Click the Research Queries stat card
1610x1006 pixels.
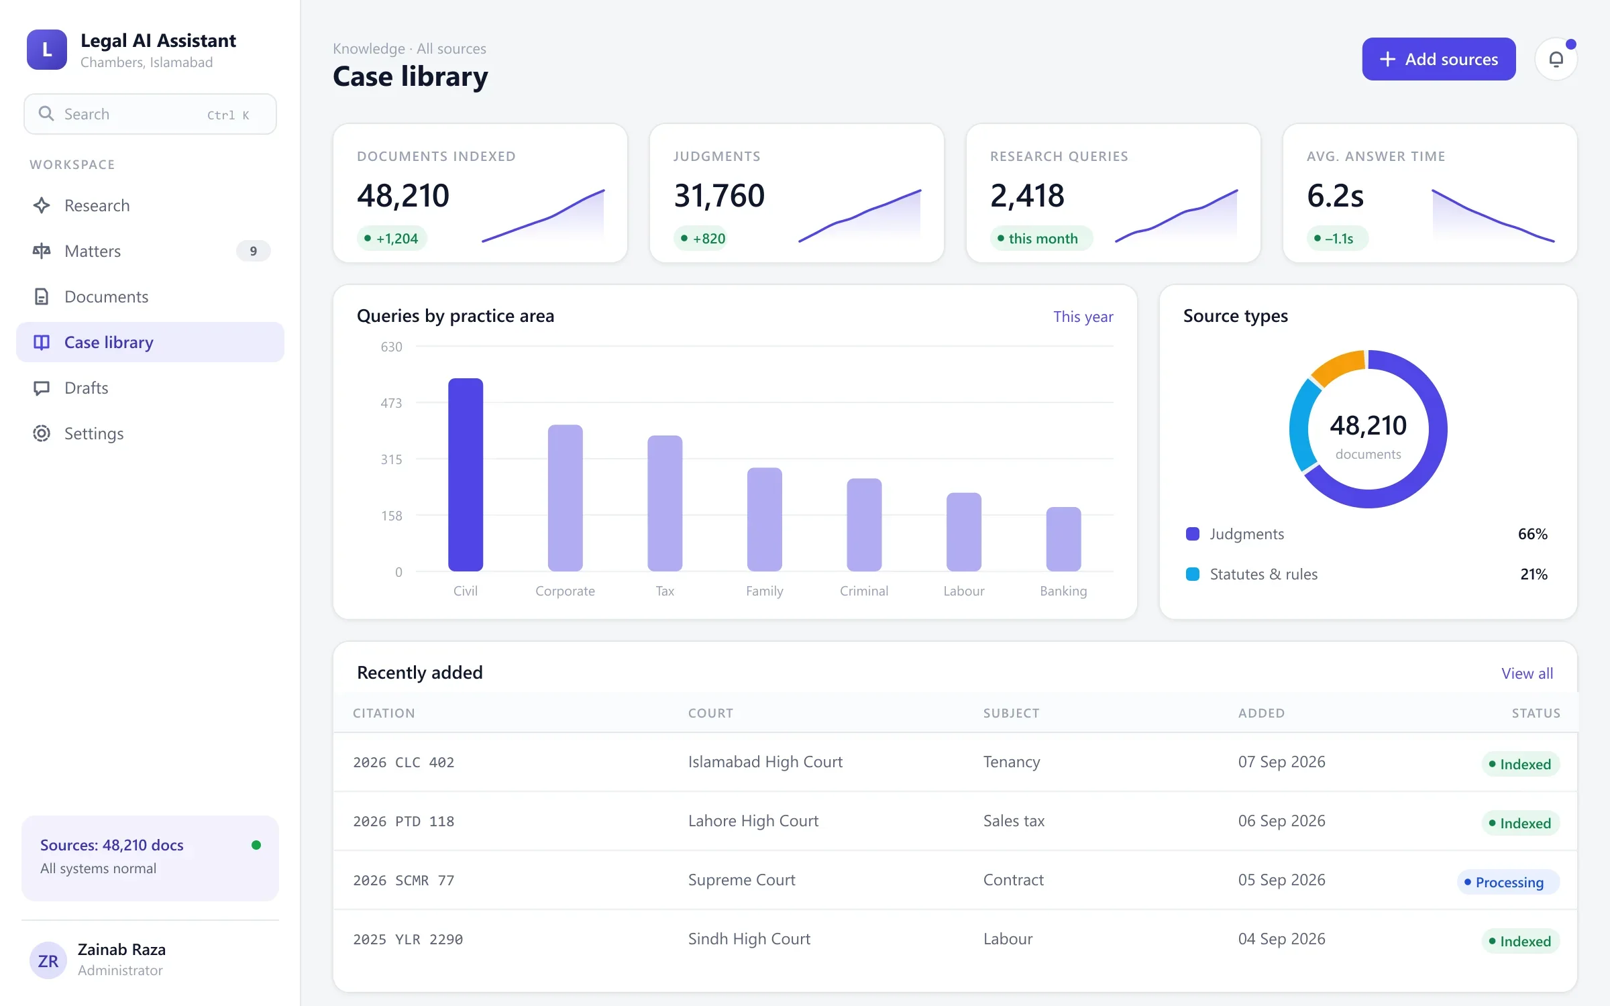1114,193
